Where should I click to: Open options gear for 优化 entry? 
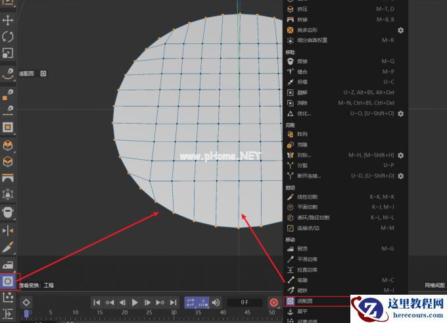pyautogui.click(x=400, y=114)
